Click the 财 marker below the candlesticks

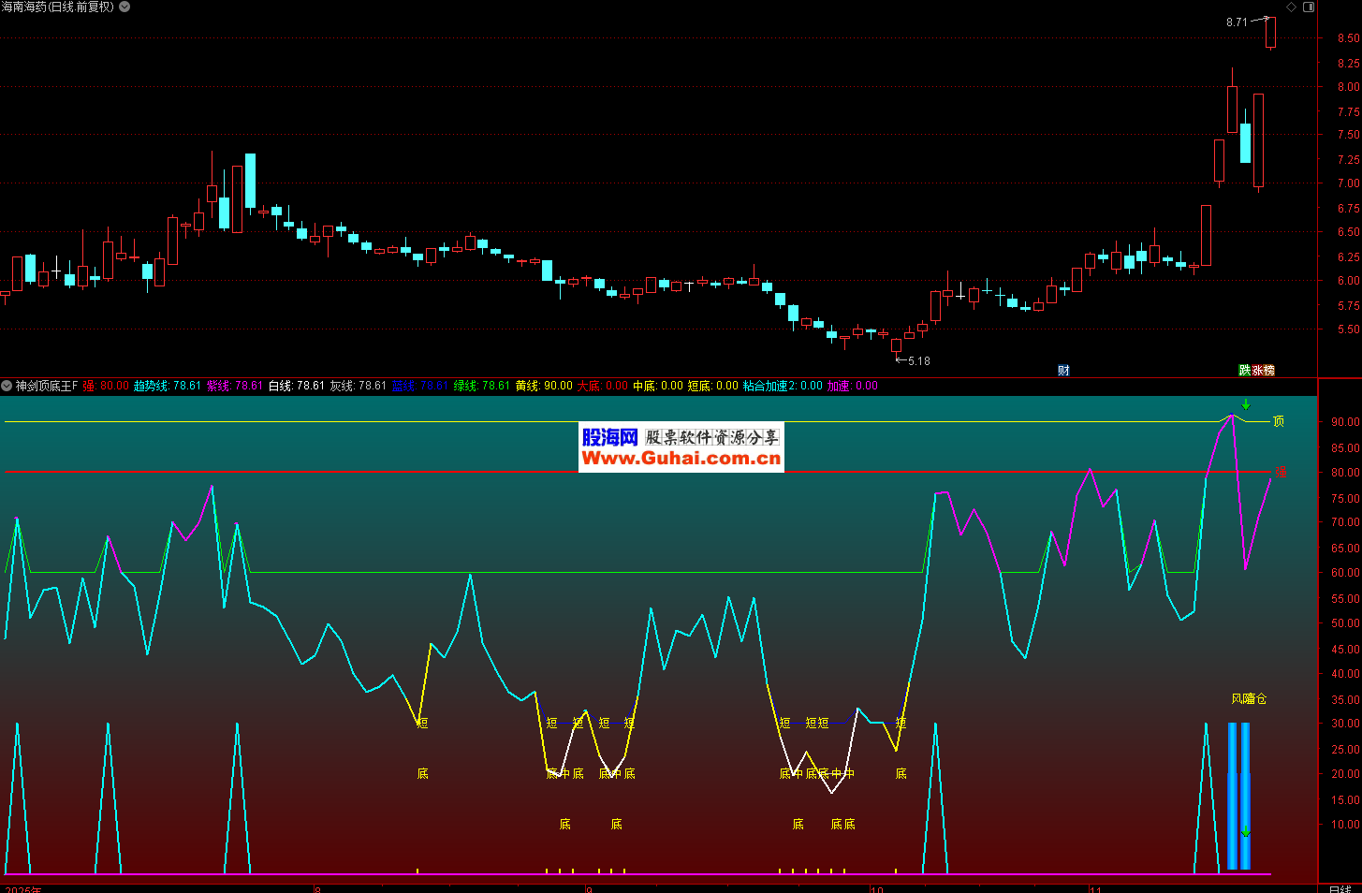click(1063, 371)
